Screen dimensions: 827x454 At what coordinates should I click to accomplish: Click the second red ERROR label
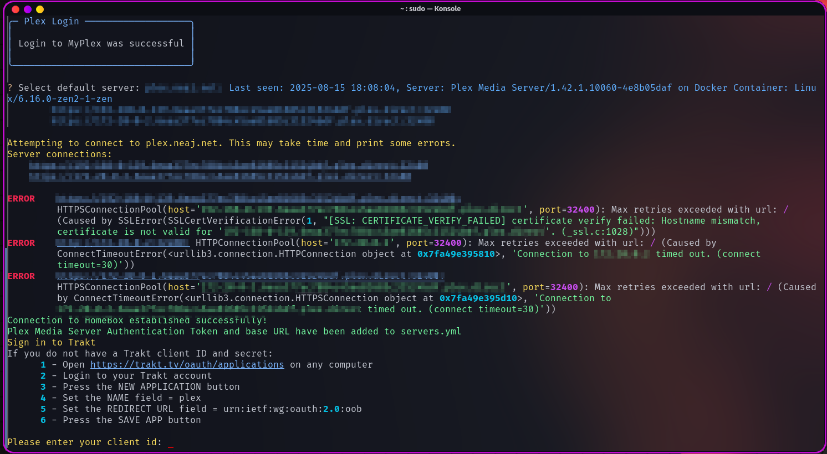[21, 243]
